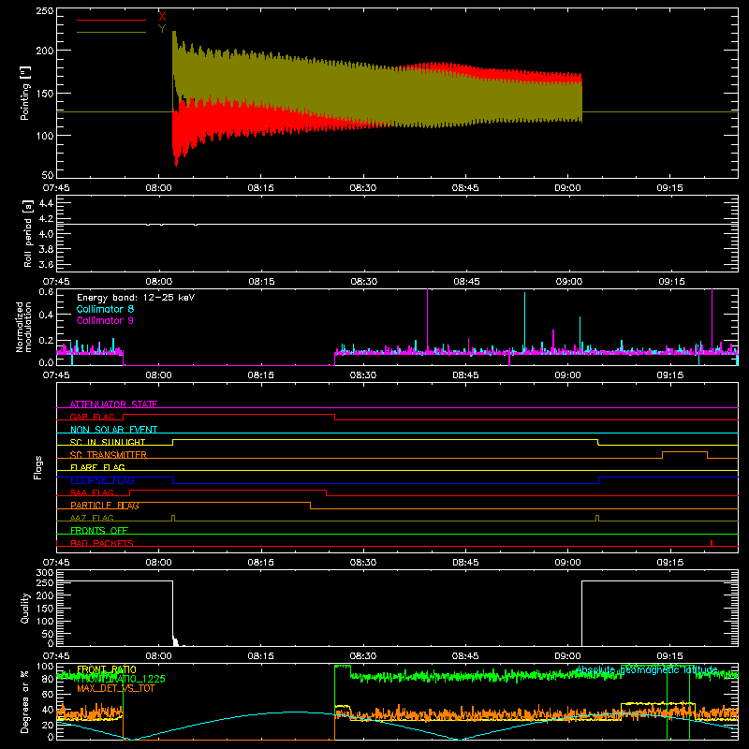Click the olive Y legend line
Viewport: 749px width, 749px height.
pyautogui.click(x=111, y=32)
